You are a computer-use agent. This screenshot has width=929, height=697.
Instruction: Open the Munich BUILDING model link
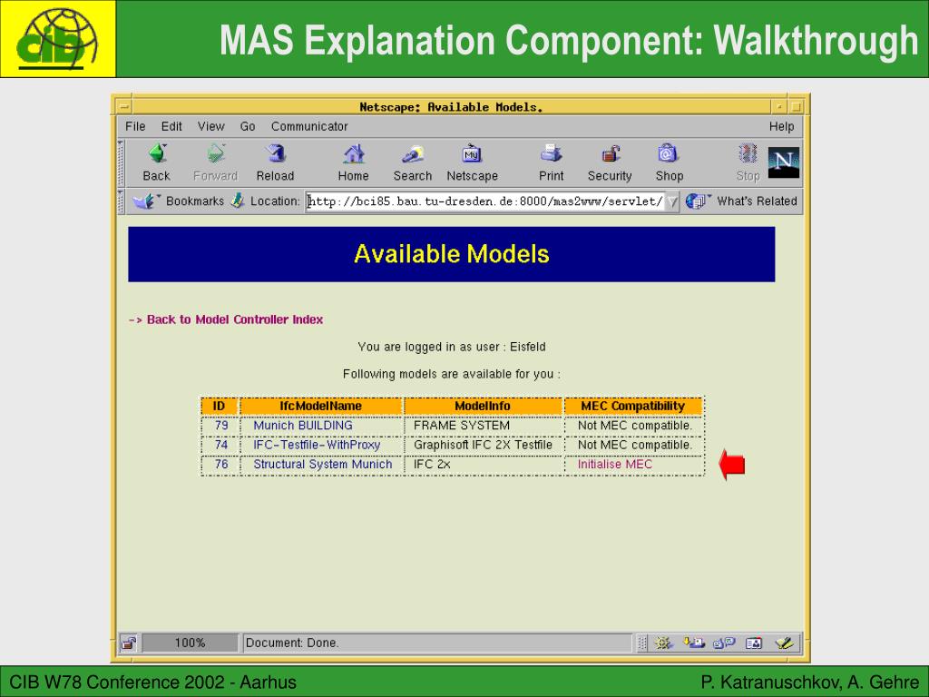303,426
